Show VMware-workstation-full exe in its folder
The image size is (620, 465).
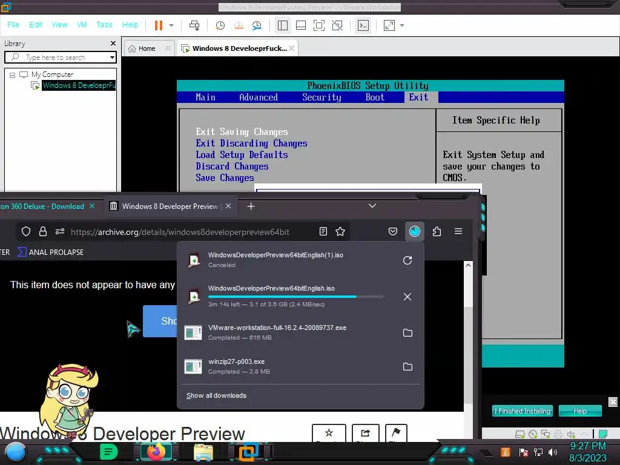click(407, 332)
